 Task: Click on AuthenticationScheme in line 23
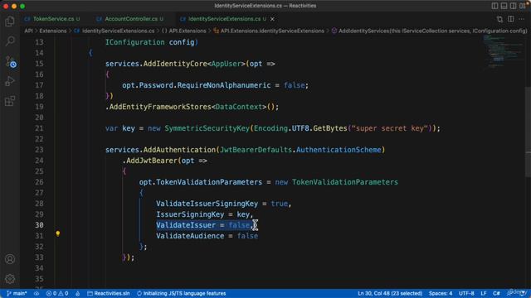click(x=339, y=150)
